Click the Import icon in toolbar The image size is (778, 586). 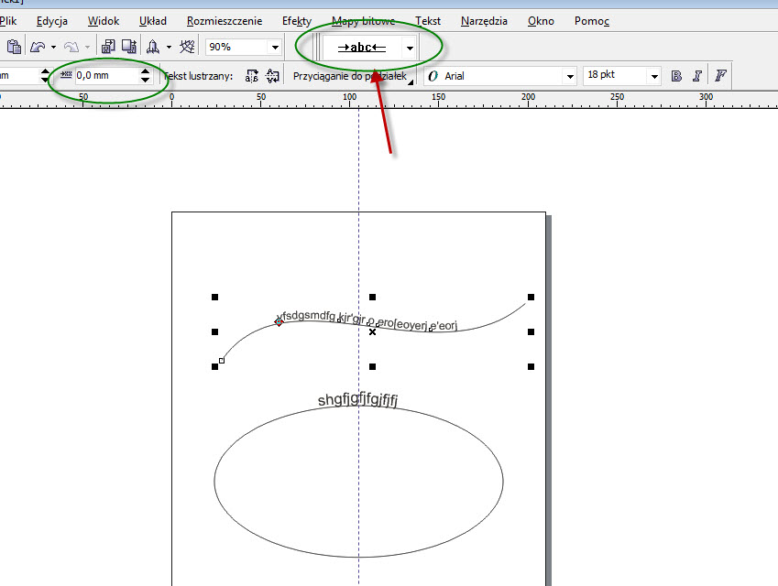[x=108, y=47]
